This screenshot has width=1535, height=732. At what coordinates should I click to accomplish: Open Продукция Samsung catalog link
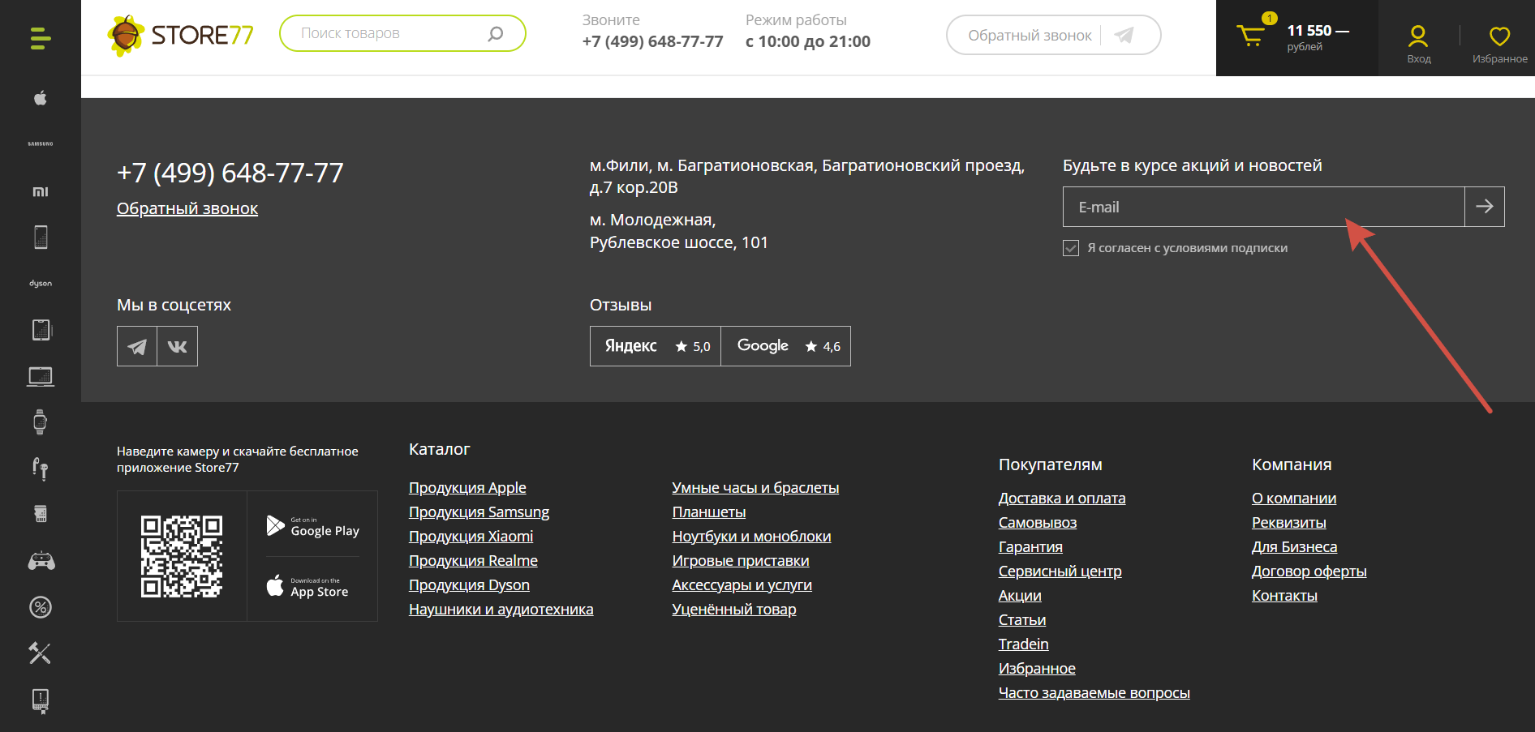479,512
